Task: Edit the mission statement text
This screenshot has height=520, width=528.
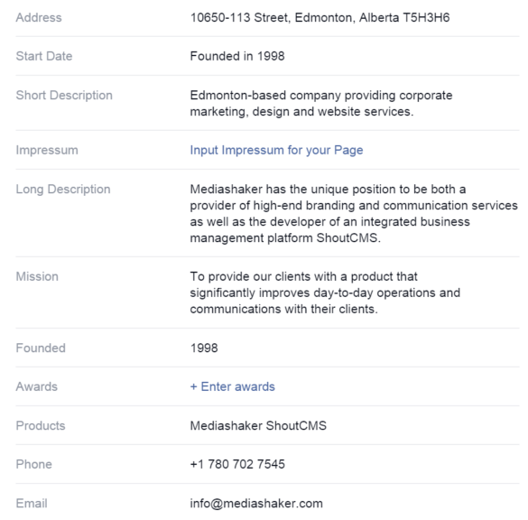Action: click(325, 292)
